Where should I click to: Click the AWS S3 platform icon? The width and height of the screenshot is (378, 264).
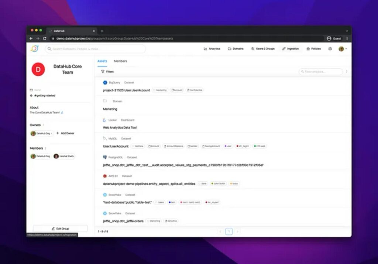pos(105,176)
